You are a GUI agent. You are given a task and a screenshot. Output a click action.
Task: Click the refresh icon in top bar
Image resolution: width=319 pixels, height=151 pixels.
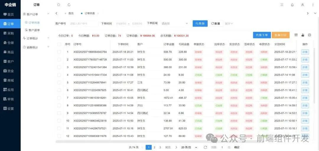click(x=69, y=5)
